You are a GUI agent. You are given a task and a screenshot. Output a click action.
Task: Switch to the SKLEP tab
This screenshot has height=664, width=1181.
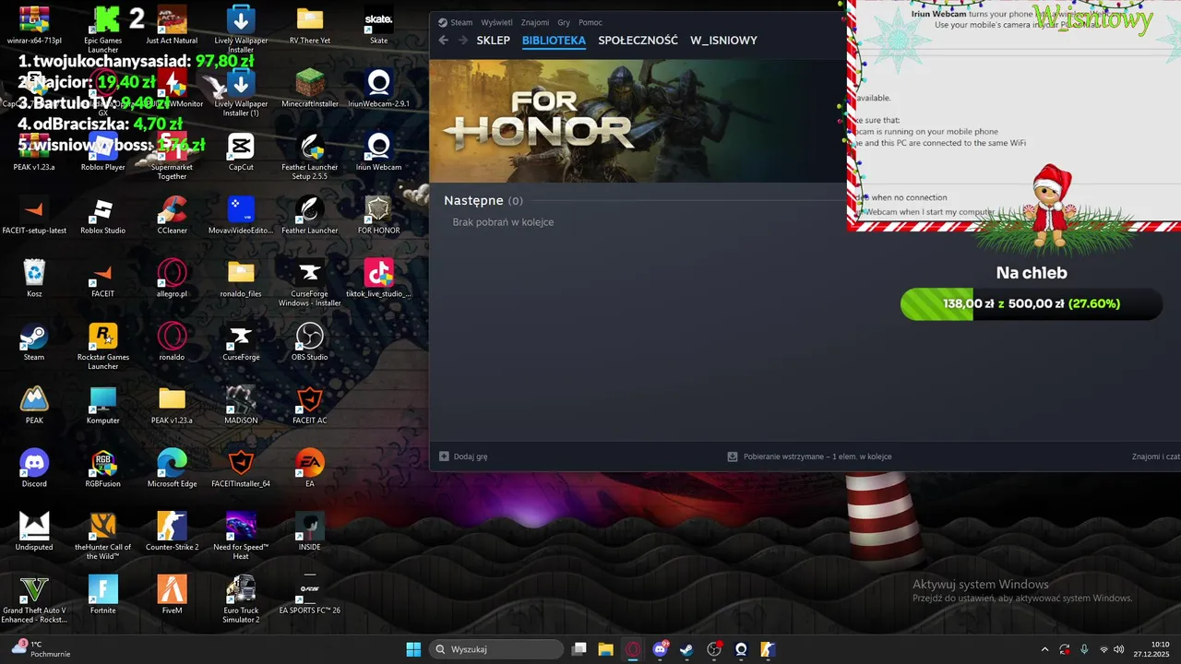494,41
